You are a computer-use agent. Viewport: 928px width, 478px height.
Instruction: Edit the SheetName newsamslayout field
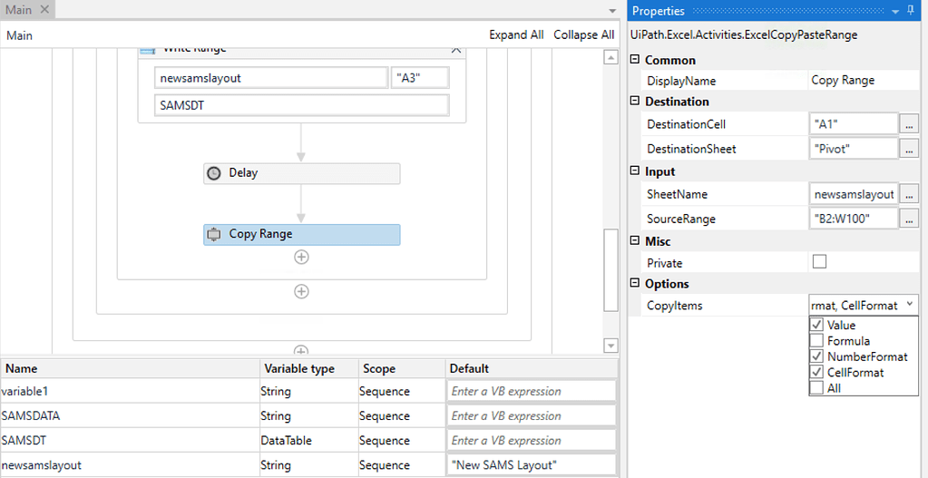click(853, 194)
